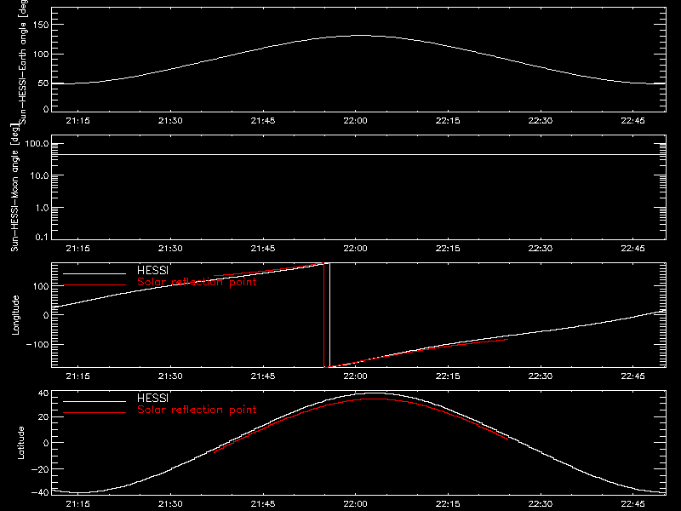
Task: Click '22:30' time label under Latitude plot
Action: 541,504
